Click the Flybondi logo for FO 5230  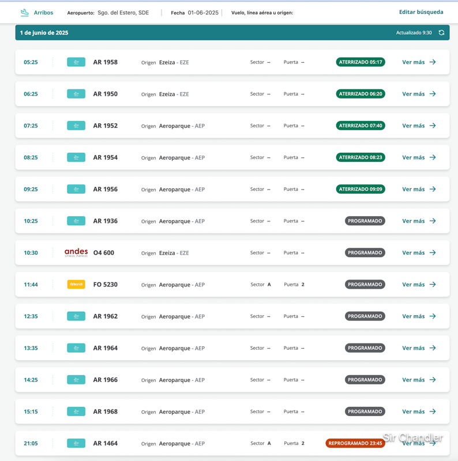[76, 285]
